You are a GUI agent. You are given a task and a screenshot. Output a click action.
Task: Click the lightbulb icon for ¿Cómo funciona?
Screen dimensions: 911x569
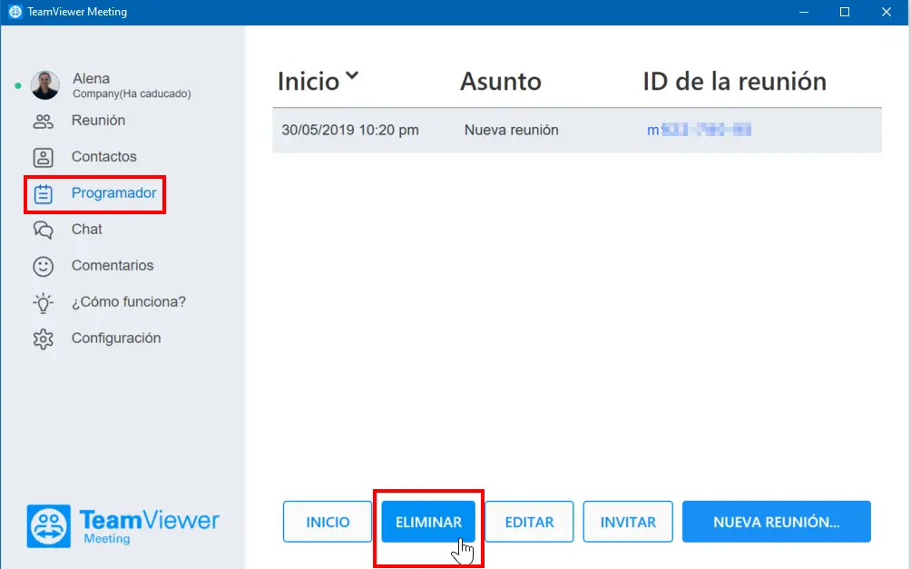(x=43, y=303)
